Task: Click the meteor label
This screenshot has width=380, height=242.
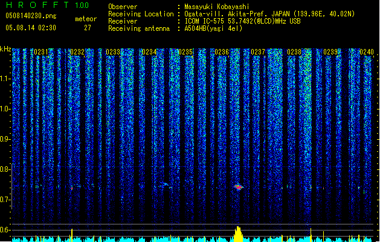Action: click(x=86, y=19)
